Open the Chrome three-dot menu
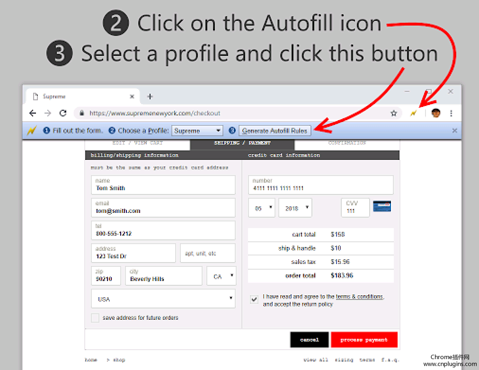 [451, 113]
